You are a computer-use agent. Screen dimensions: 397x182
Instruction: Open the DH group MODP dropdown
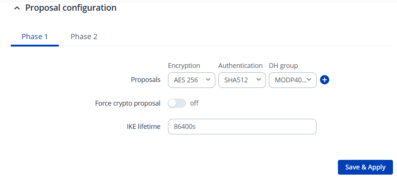[x=292, y=80]
